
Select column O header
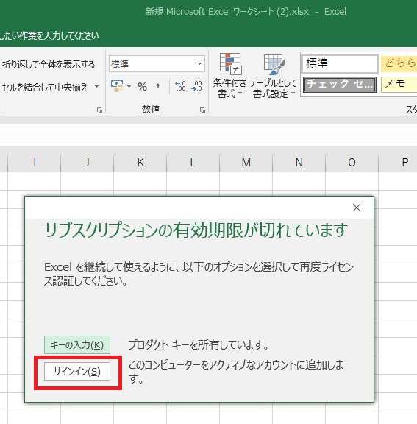(352, 162)
